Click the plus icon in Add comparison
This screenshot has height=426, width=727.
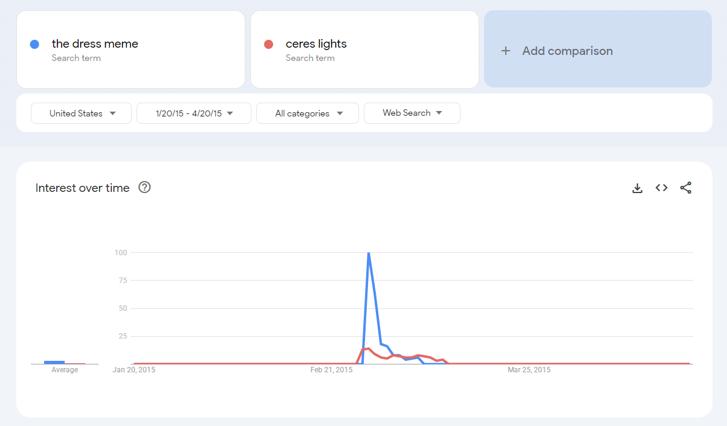pos(506,51)
